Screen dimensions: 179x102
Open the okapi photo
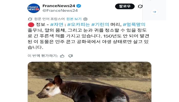89,82
